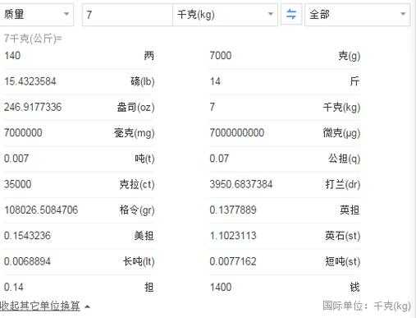416x318 pixels.
Task: Select the 毫克(mg) value 7000000
Action: tap(23, 132)
